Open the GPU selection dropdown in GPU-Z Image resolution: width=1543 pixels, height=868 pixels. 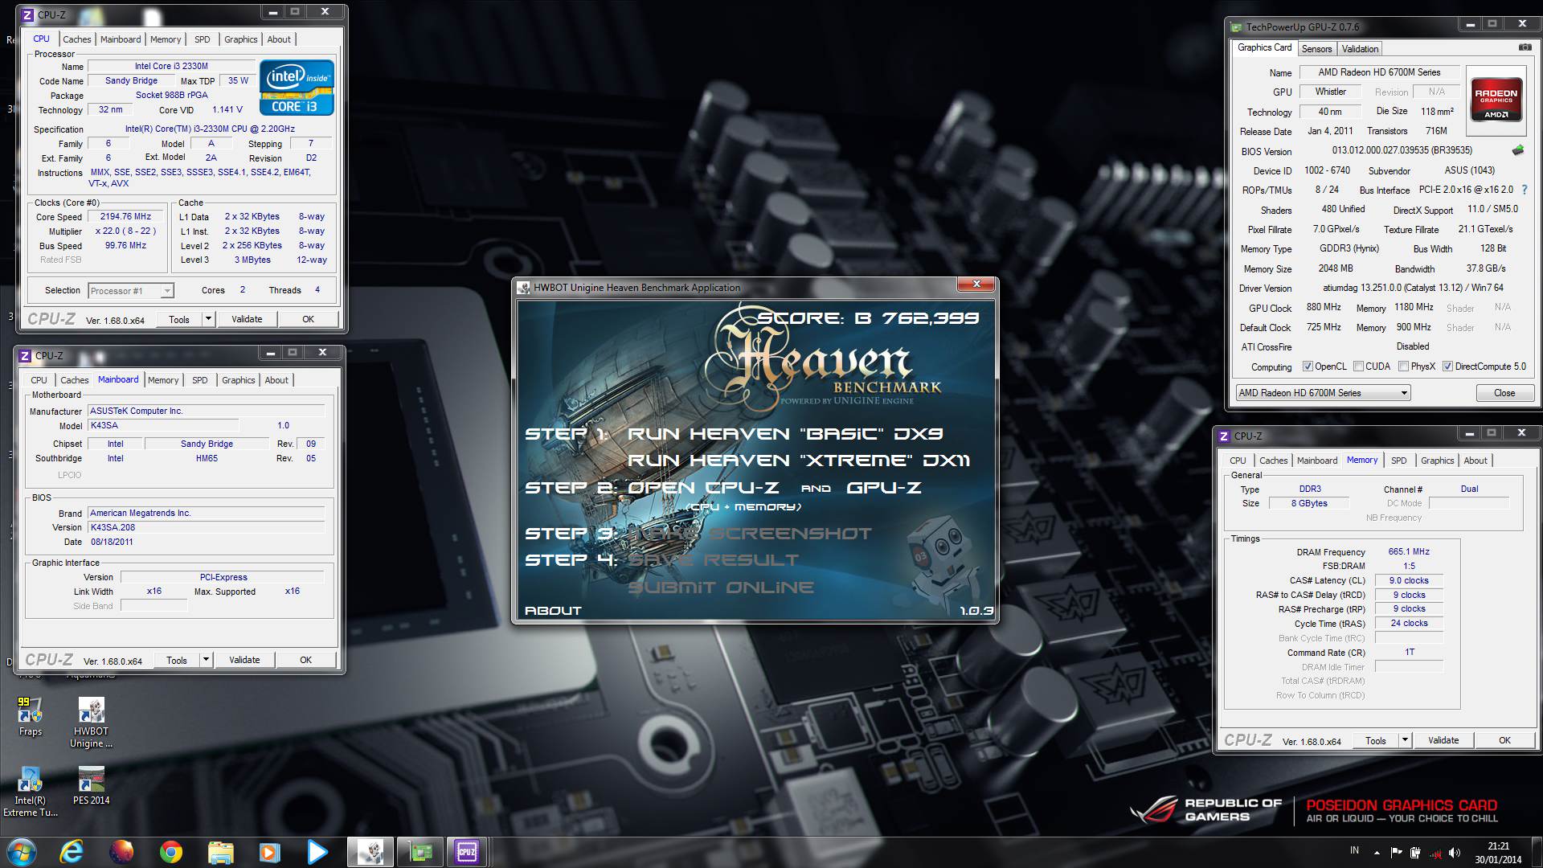tap(1323, 393)
